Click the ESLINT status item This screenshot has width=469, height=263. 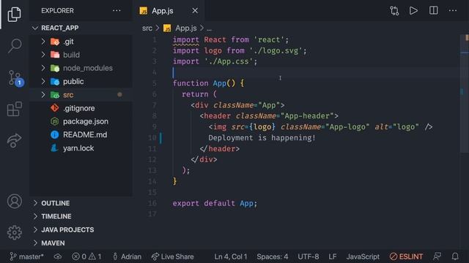[x=406, y=256]
